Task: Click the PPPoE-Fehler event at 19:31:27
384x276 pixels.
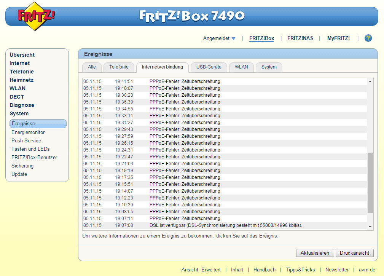Action: [x=225, y=123]
